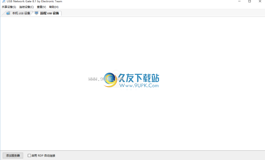This screenshot has height=160, width=265.
Task: Close the USB Network Gate window
Action: point(260,1)
